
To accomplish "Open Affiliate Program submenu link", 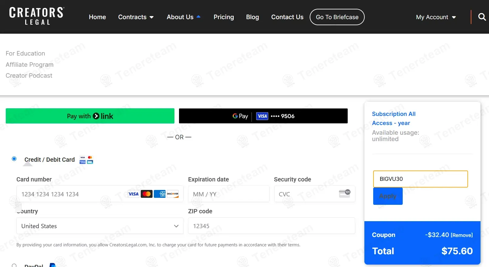I will click(x=29, y=65).
